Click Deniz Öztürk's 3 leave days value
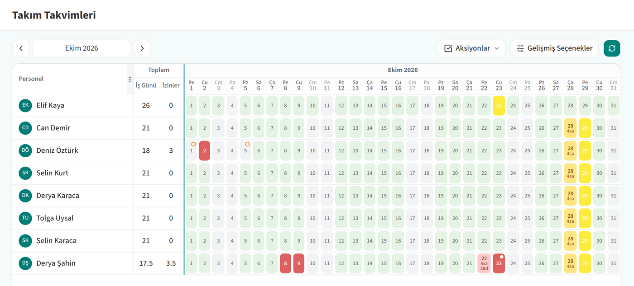Screen dimensions: 634x286 point(171,150)
